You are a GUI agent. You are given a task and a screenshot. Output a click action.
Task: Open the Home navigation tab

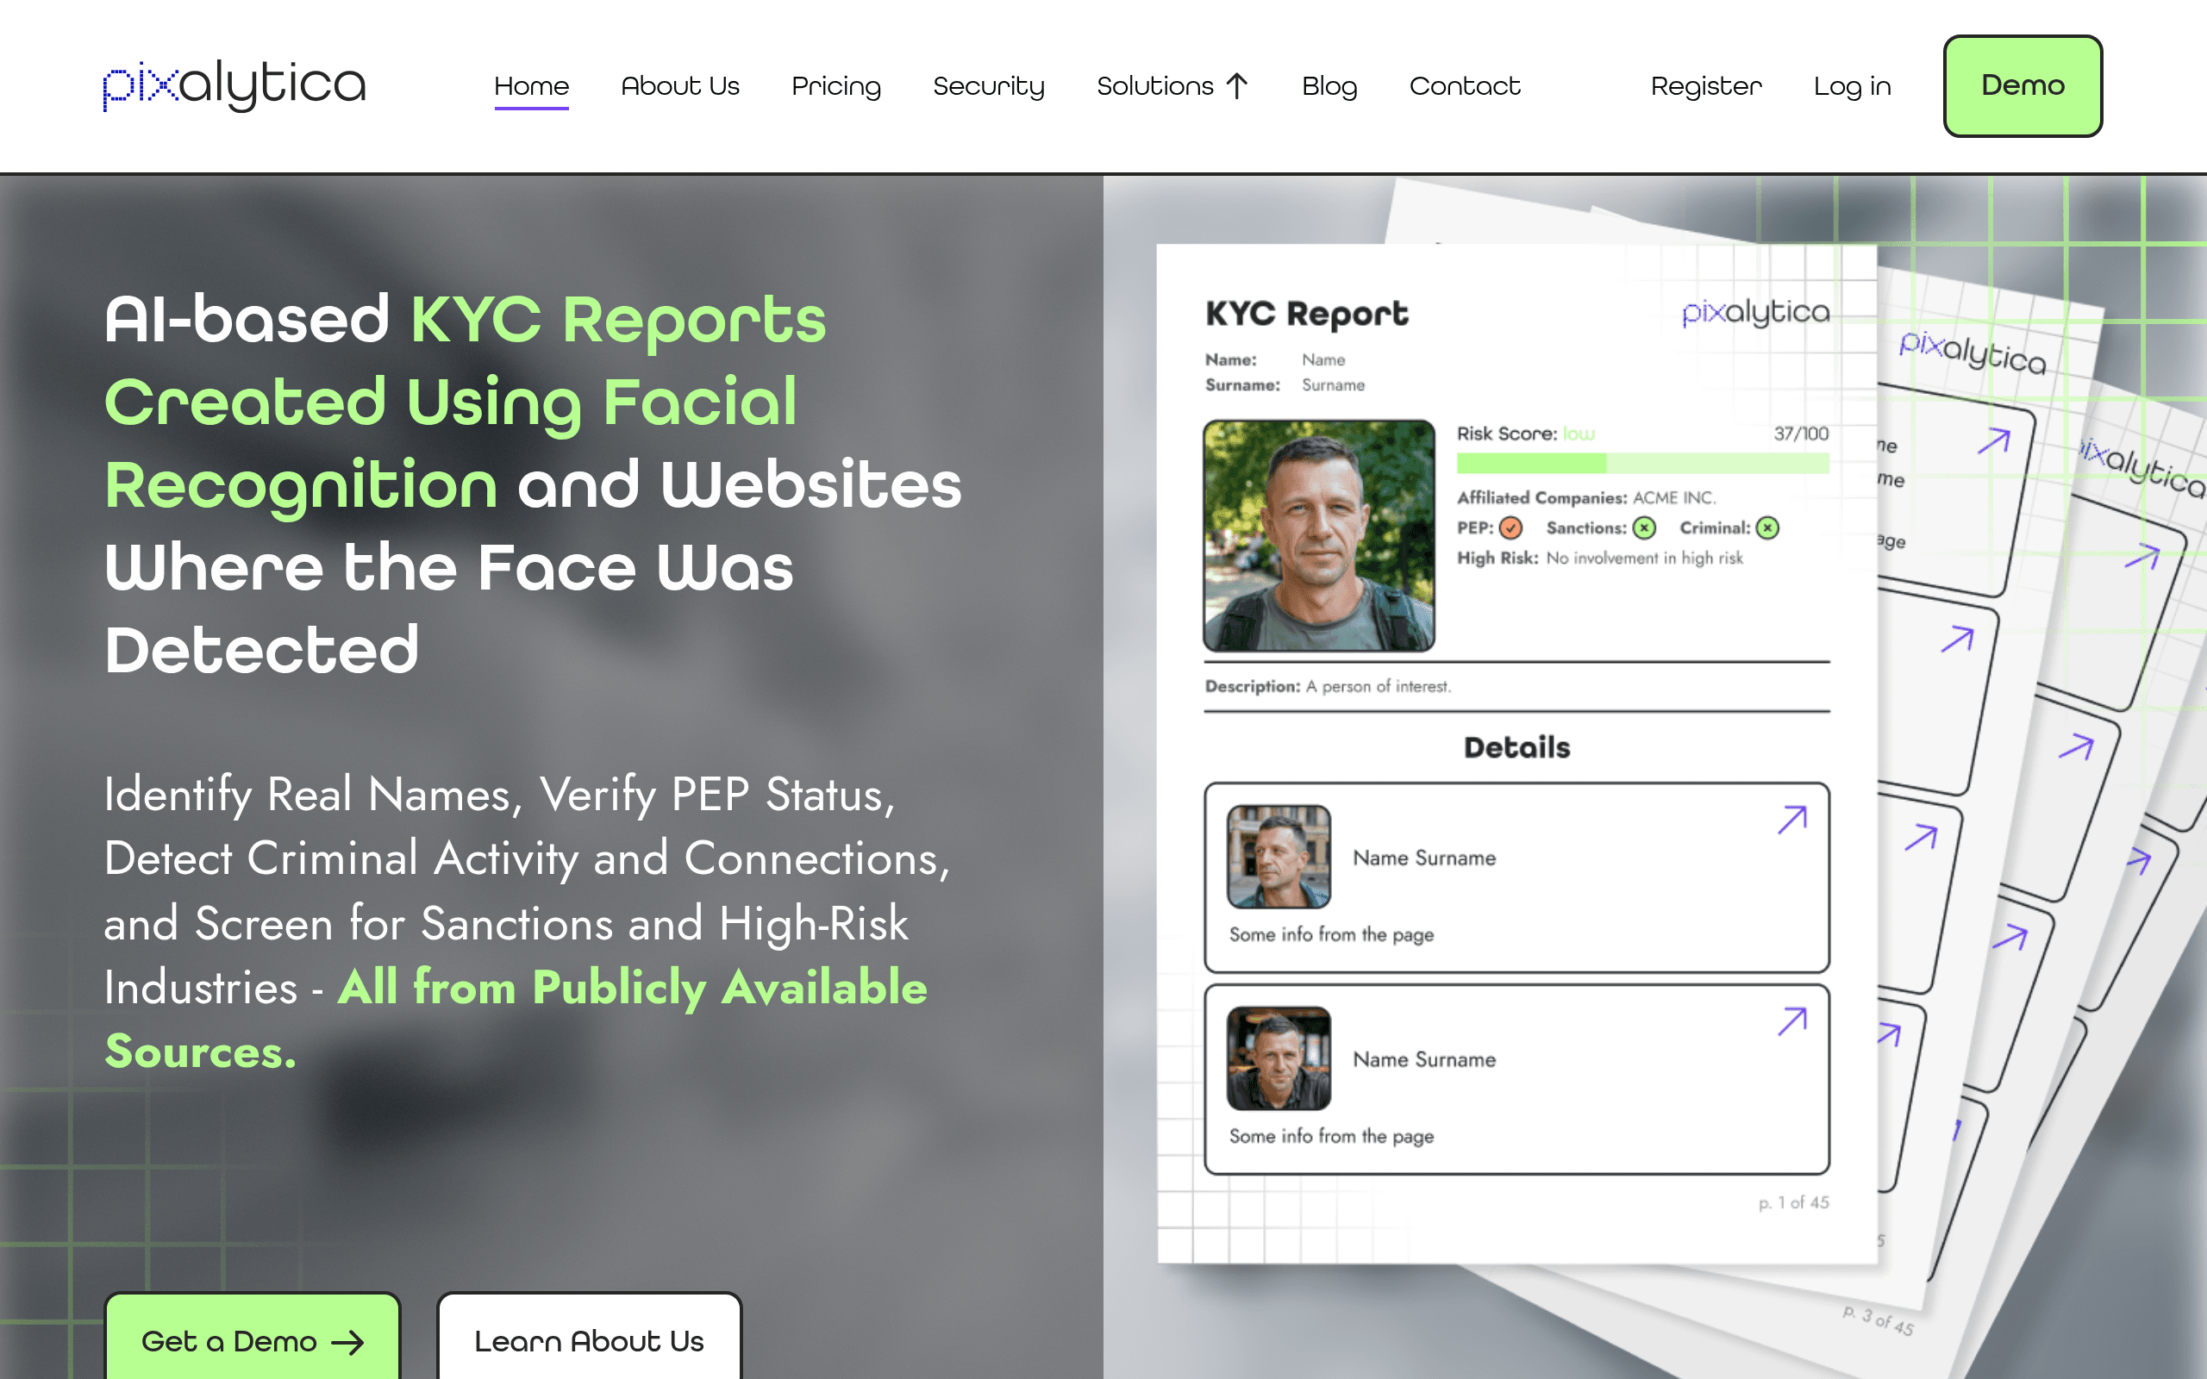point(531,85)
